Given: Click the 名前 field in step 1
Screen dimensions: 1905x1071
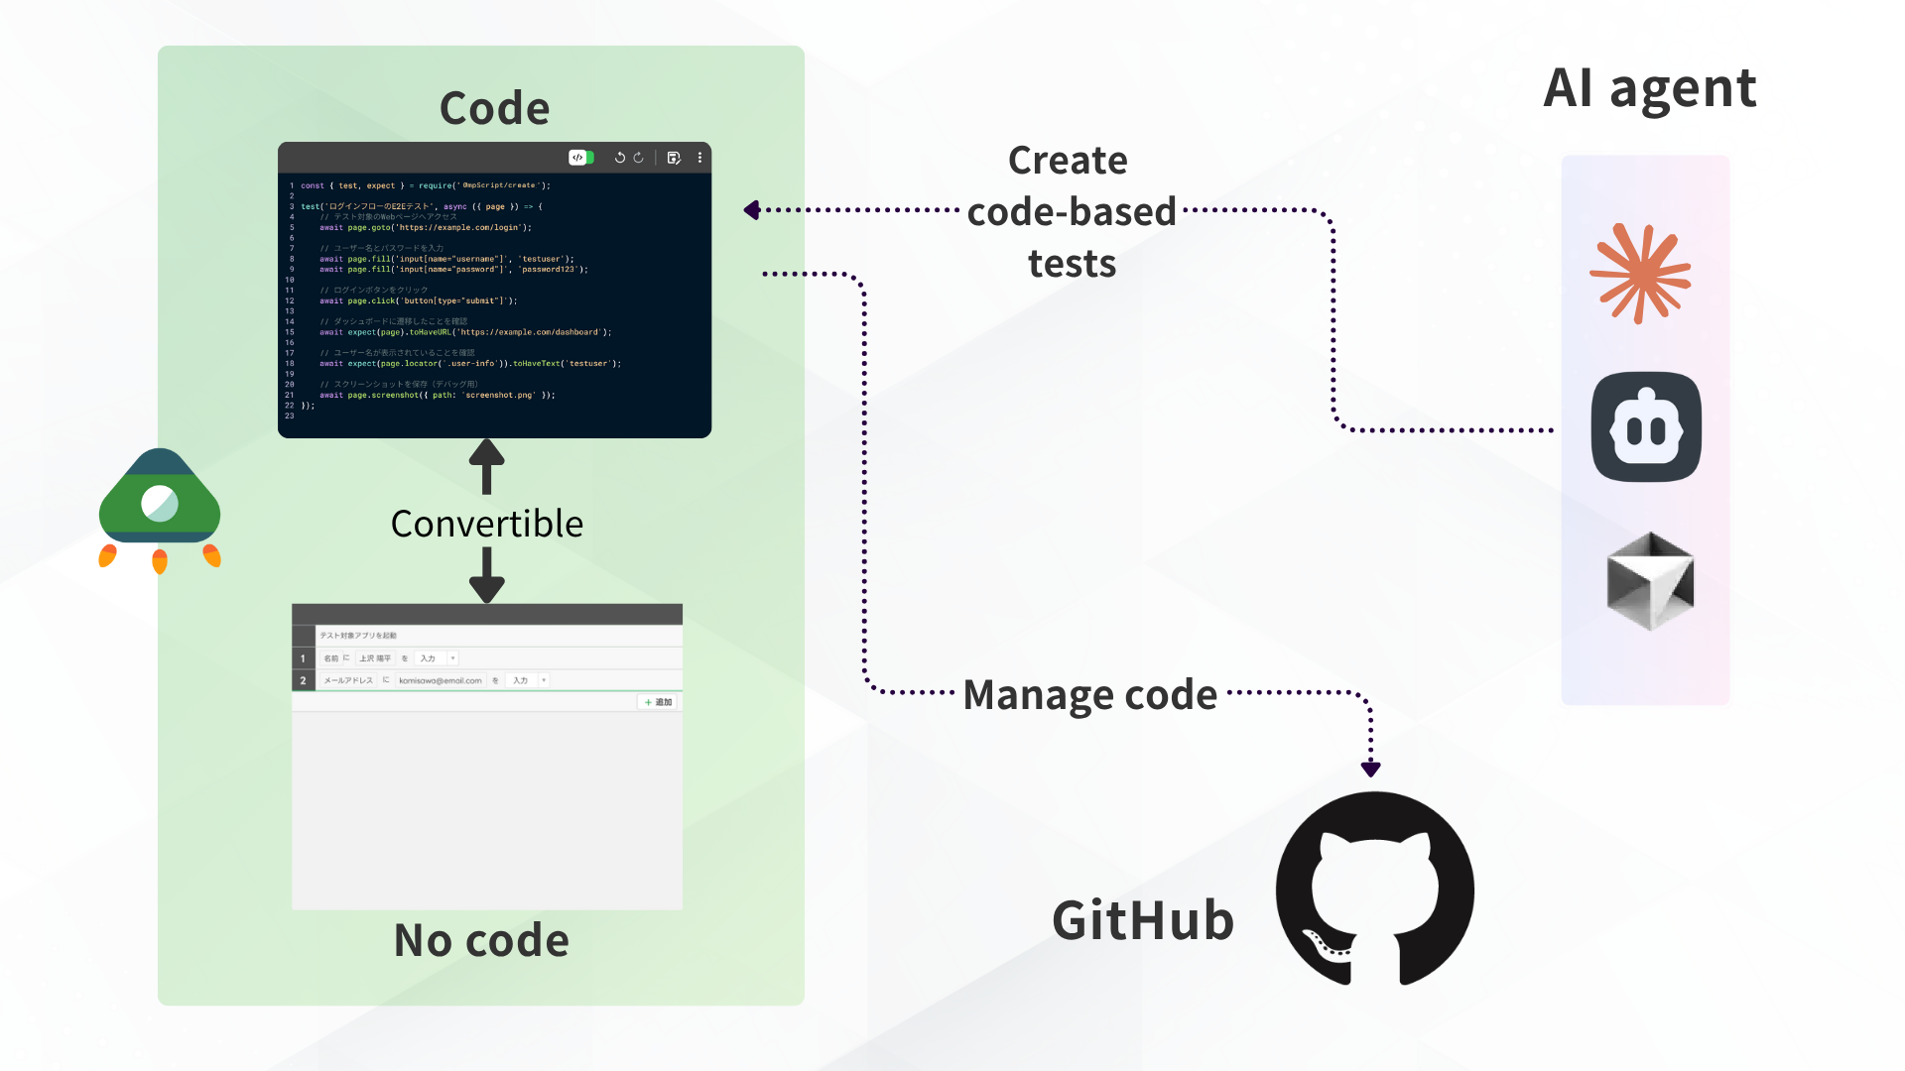Looking at the screenshot, I should point(331,658).
